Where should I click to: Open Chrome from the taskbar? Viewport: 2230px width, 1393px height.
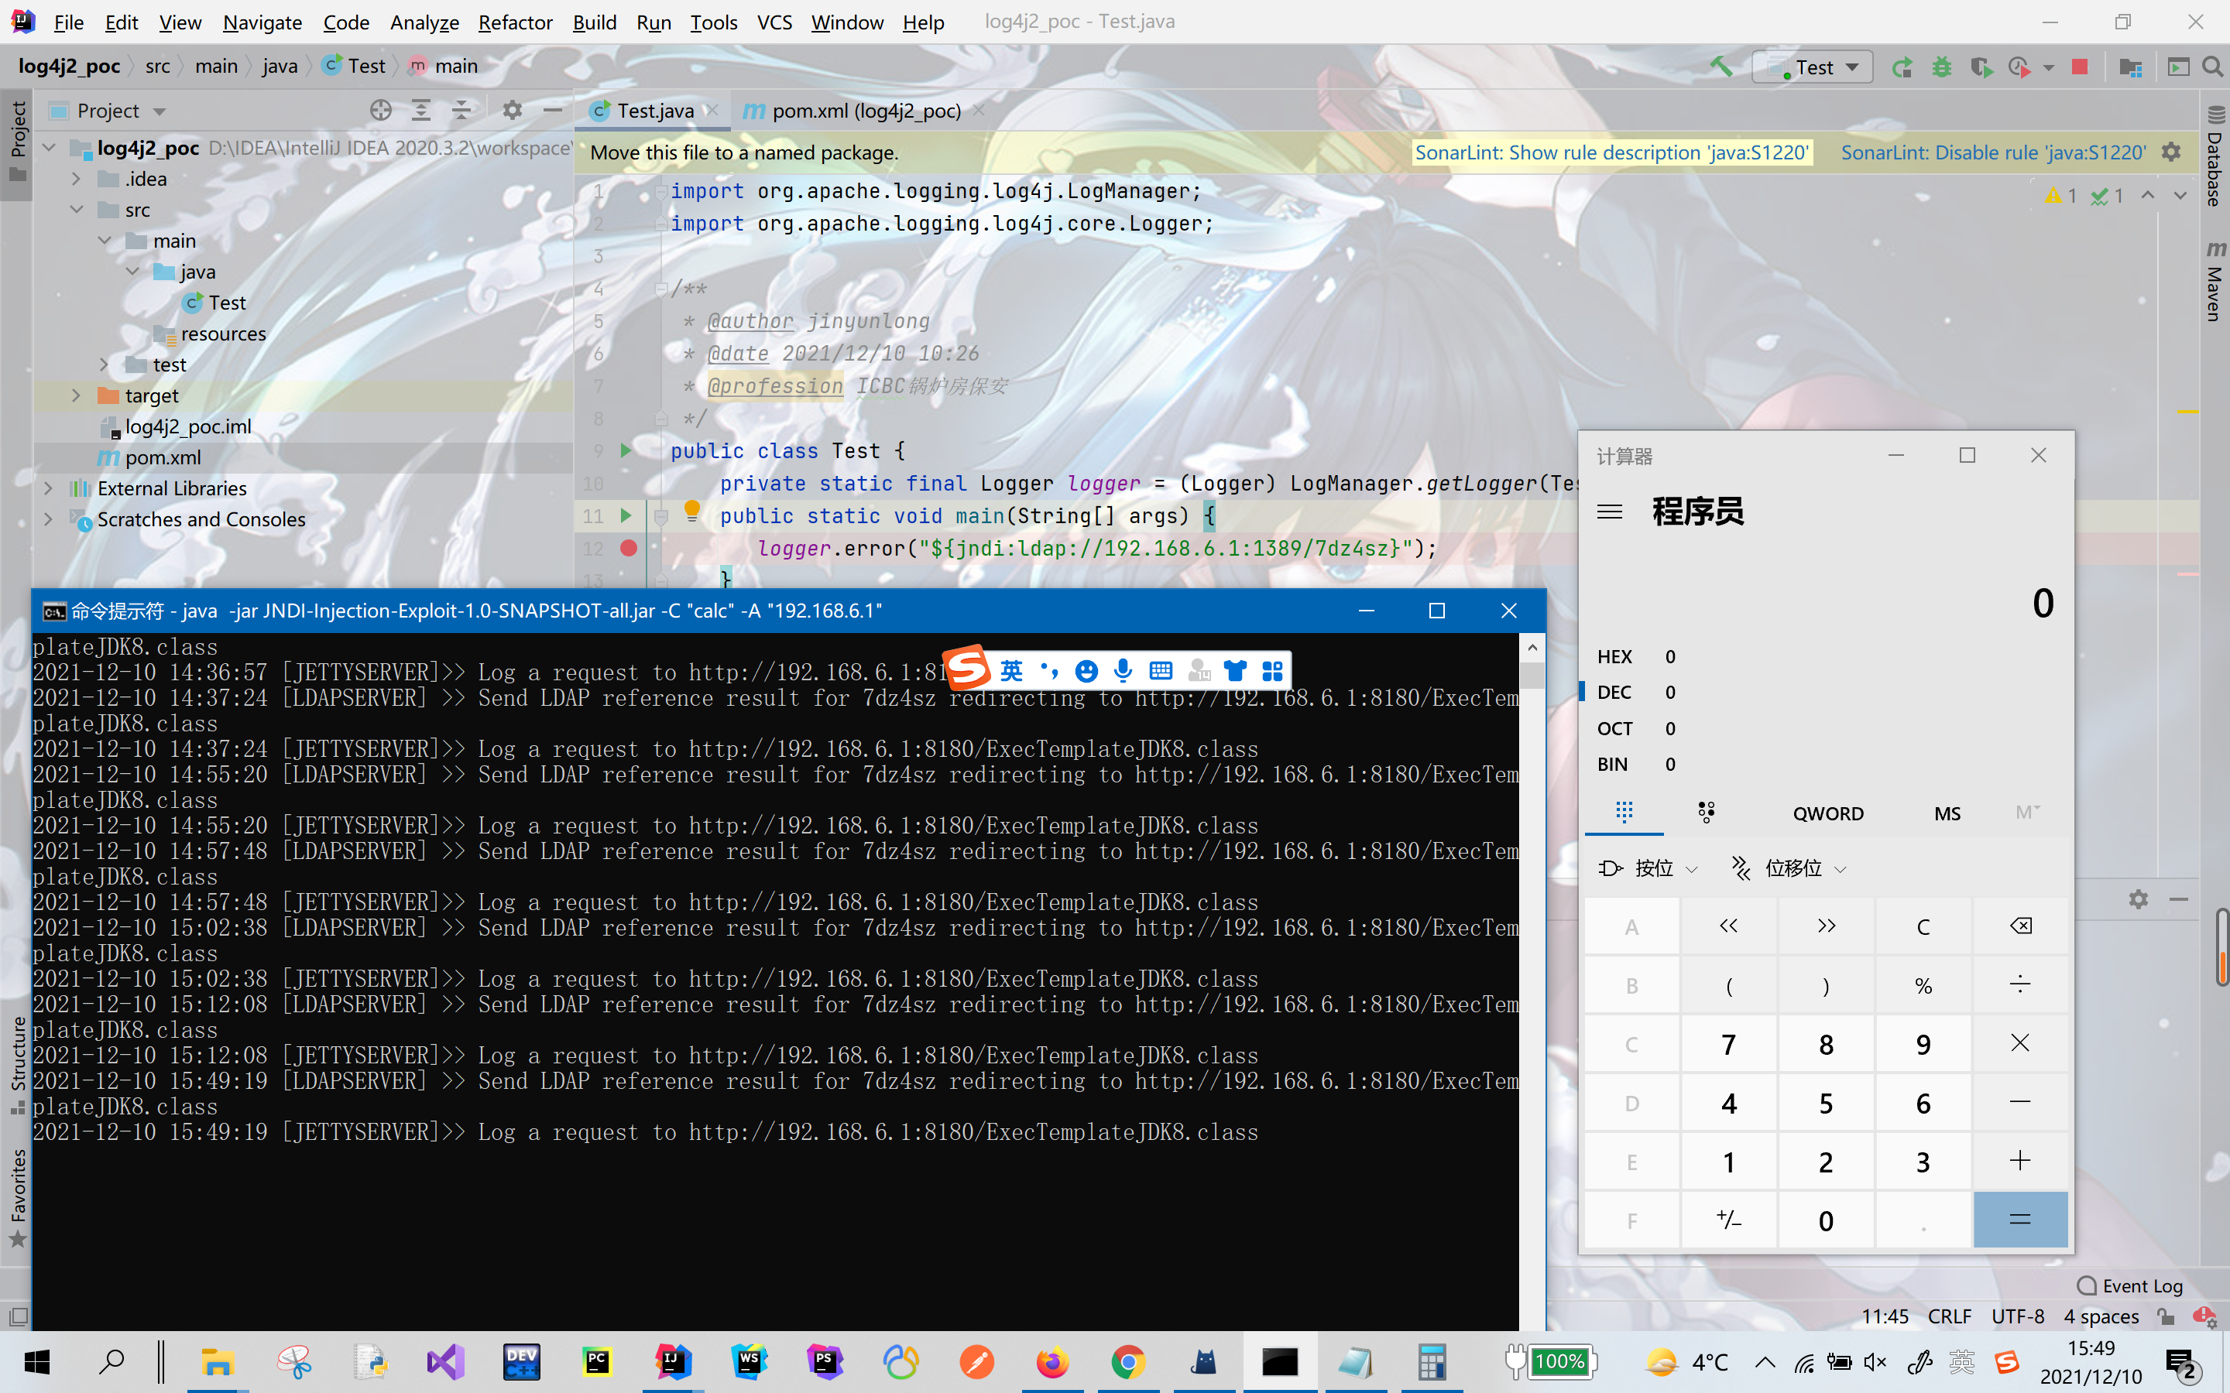coord(1128,1362)
